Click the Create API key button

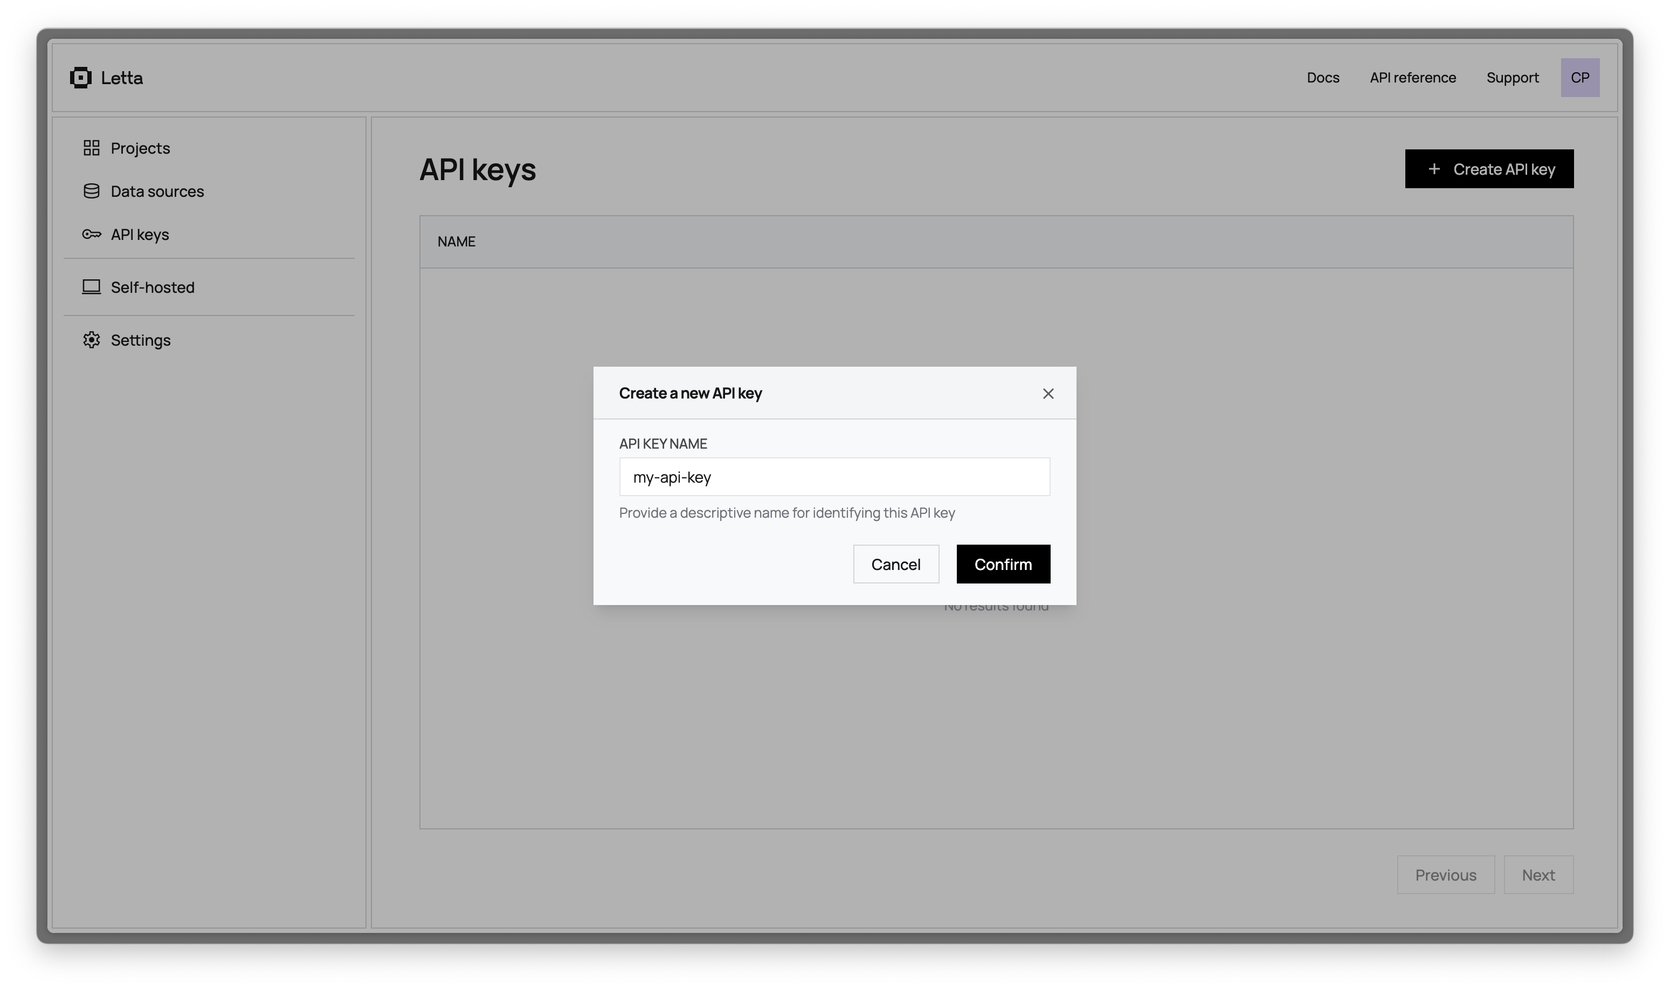click(x=1489, y=169)
